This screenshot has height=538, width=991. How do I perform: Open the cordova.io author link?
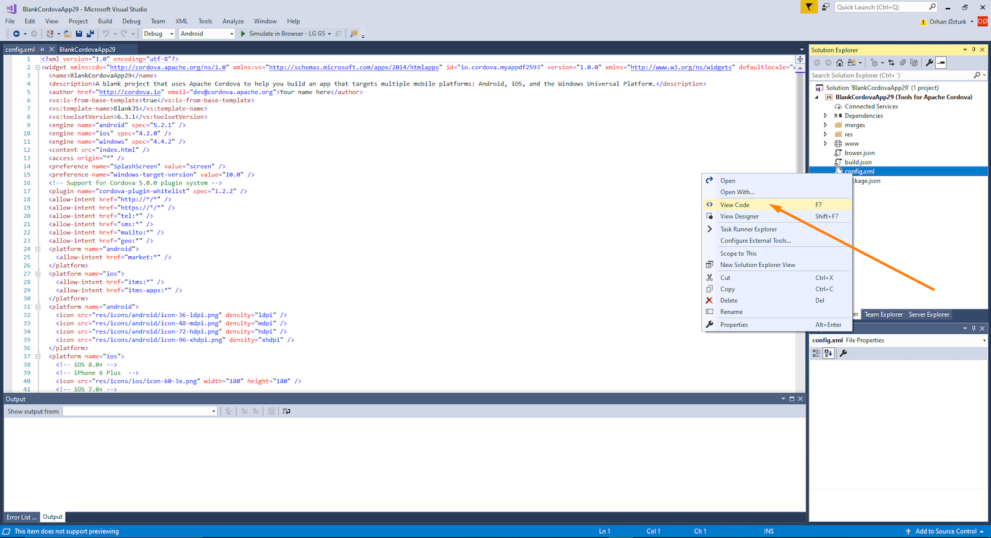(x=130, y=92)
